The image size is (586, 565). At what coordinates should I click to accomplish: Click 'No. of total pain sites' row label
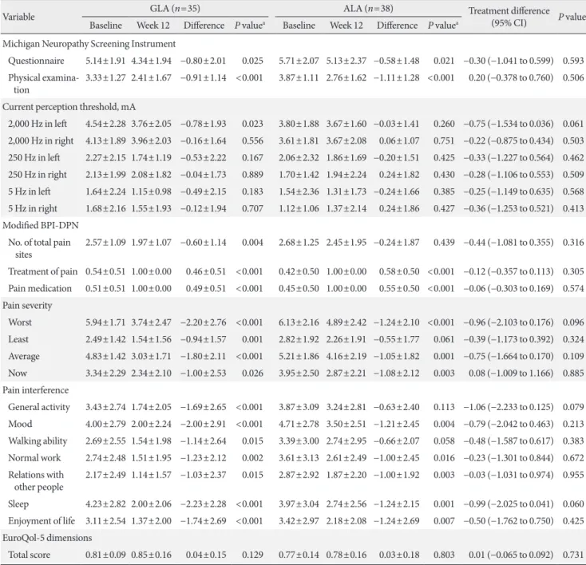coord(39,248)
